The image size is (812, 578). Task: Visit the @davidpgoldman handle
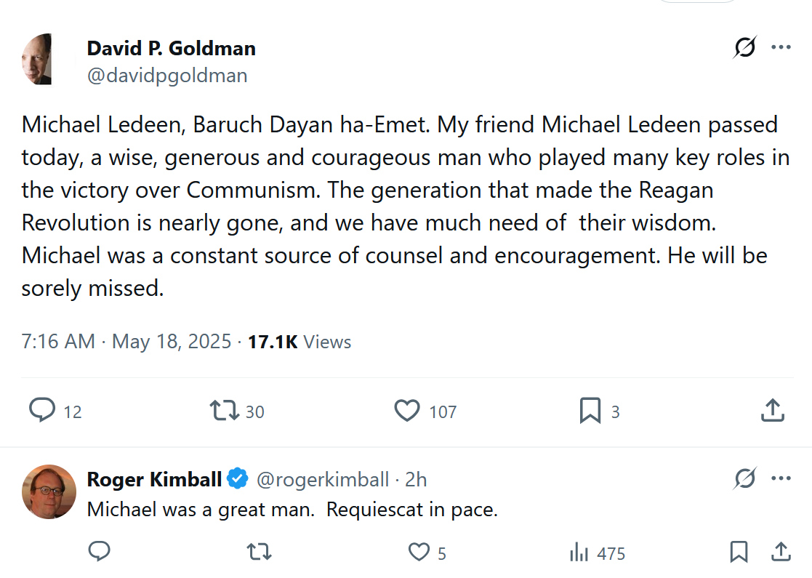pos(167,75)
